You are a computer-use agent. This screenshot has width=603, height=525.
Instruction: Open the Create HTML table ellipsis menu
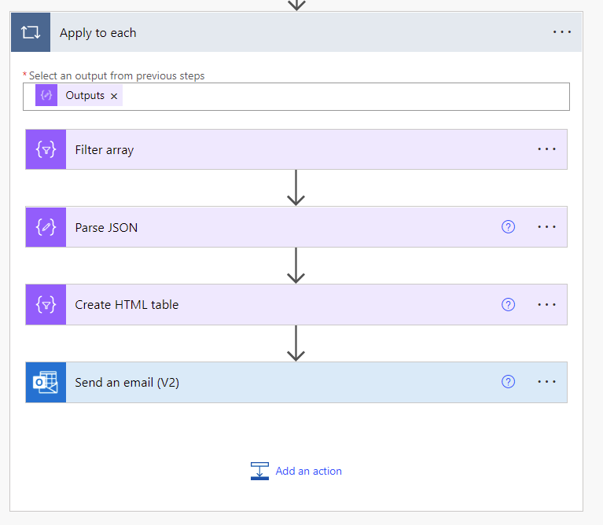tap(546, 304)
